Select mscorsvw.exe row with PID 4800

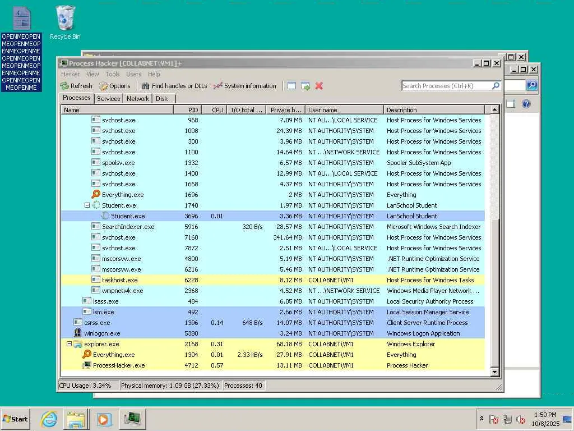273,259
